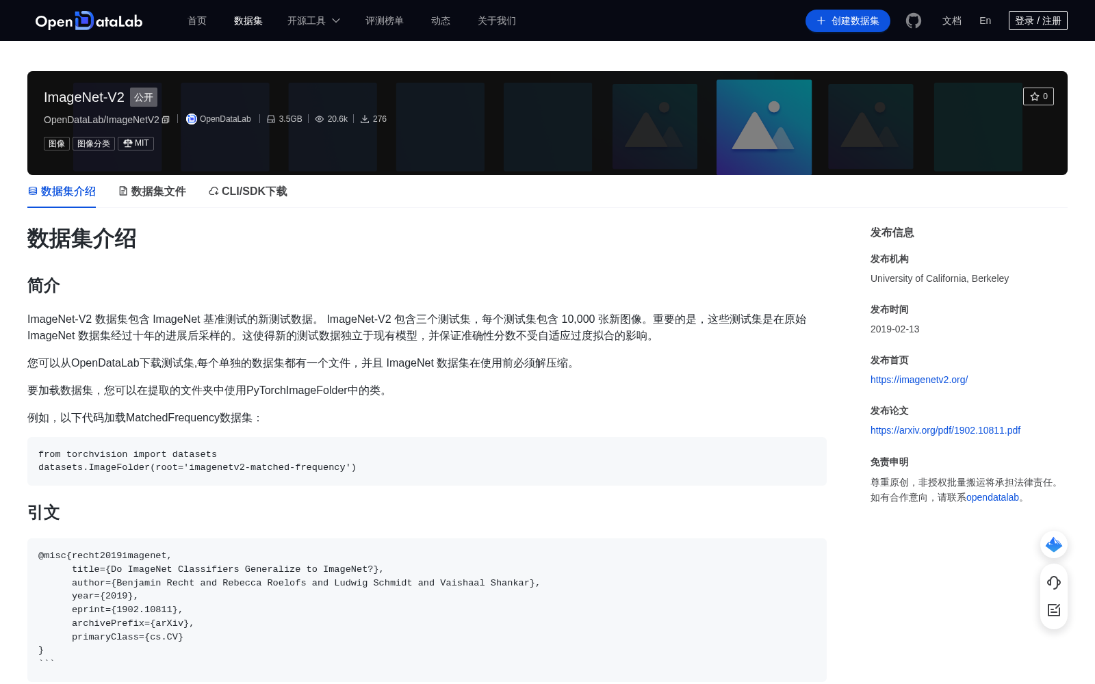
Task: Click the OpenDataLab avatar icon
Action: click(x=192, y=119)
